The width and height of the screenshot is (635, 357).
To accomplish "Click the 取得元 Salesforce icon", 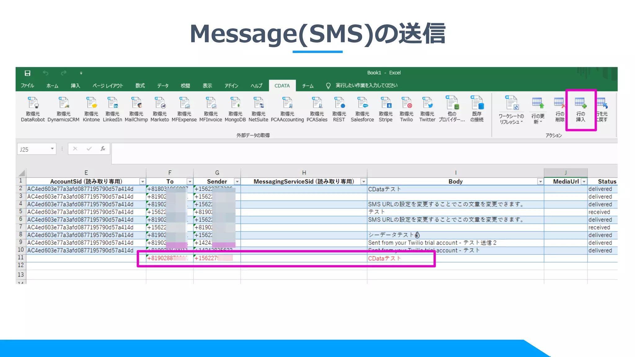I will pos(362,109).
